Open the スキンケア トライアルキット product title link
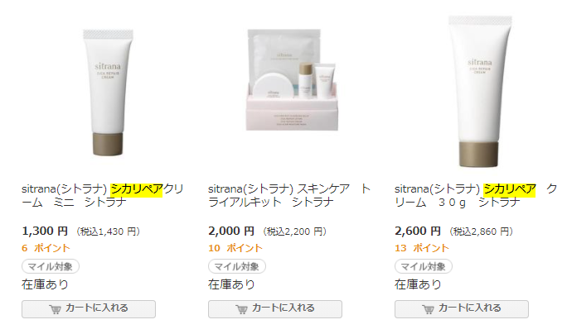This screenshot has width=567, height=334. [x=289, y=195]
